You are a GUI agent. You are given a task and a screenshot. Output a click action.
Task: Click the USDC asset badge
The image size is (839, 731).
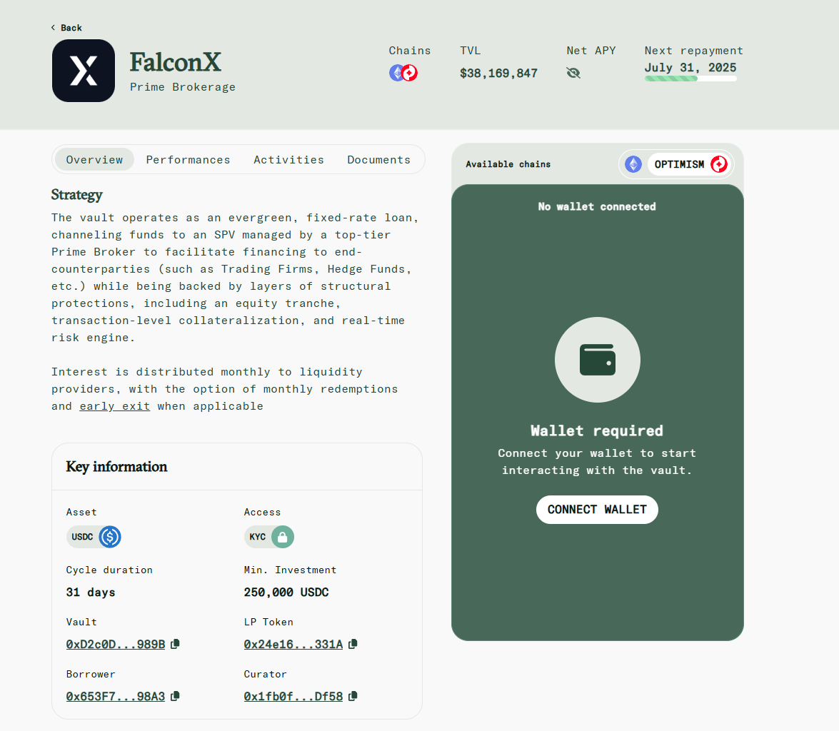(x=94, y=537)
